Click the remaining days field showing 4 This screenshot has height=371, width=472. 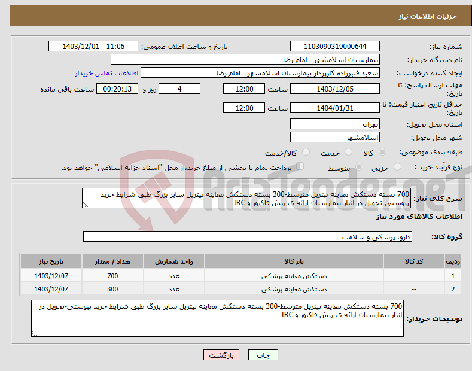[x=179, y=89]
